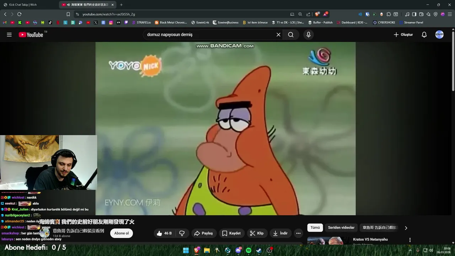This screenshot has height=256, width=455.
Task: Open the X (Twitter) bookmark icon
Action: 96,22
